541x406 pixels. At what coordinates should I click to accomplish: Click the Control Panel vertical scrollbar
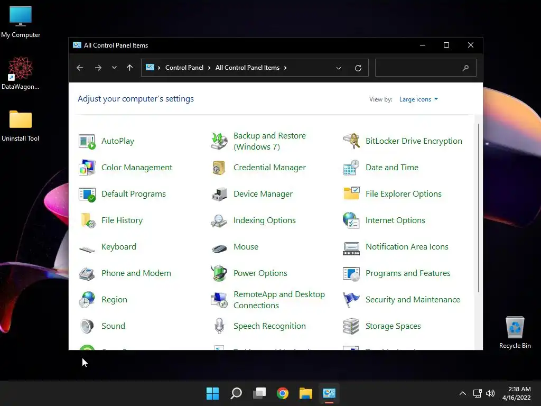pos(479,208)
